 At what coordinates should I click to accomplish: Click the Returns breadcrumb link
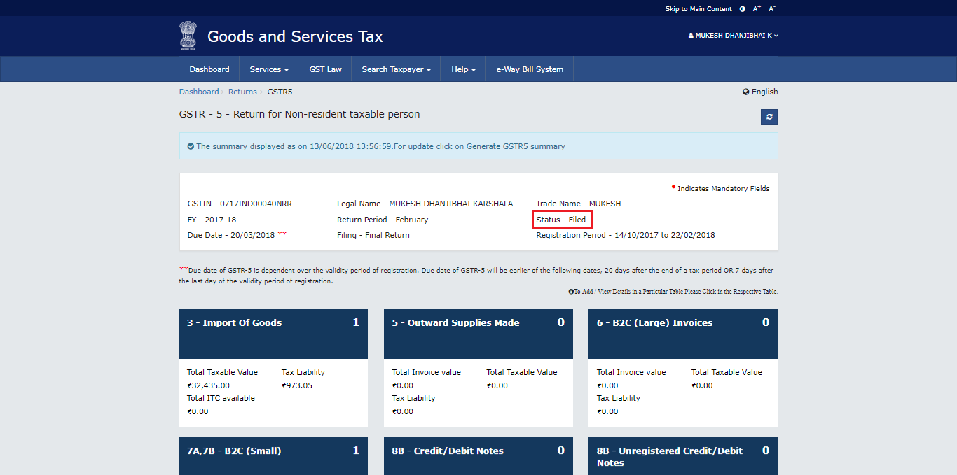click(242, 92)
